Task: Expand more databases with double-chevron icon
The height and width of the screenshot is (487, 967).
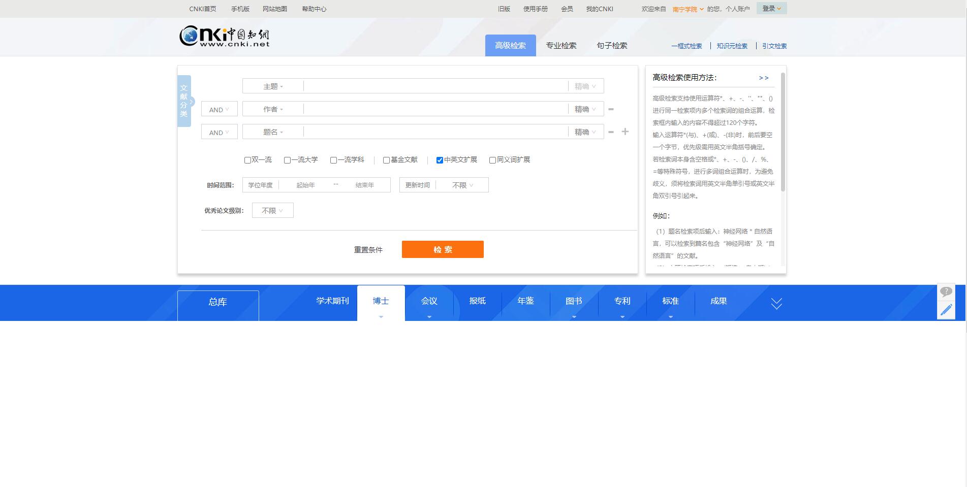Action: 776,304
